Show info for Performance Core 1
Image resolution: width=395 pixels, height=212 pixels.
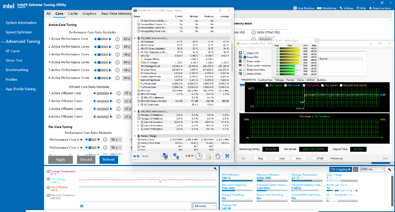105,148
